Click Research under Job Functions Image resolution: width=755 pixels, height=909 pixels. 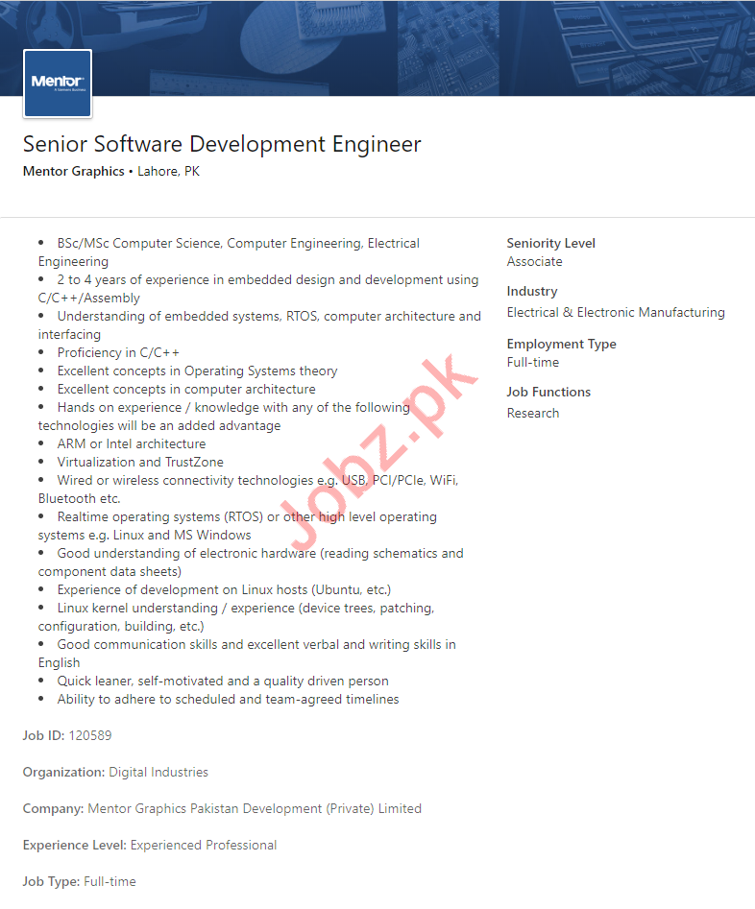click(532, 414)
